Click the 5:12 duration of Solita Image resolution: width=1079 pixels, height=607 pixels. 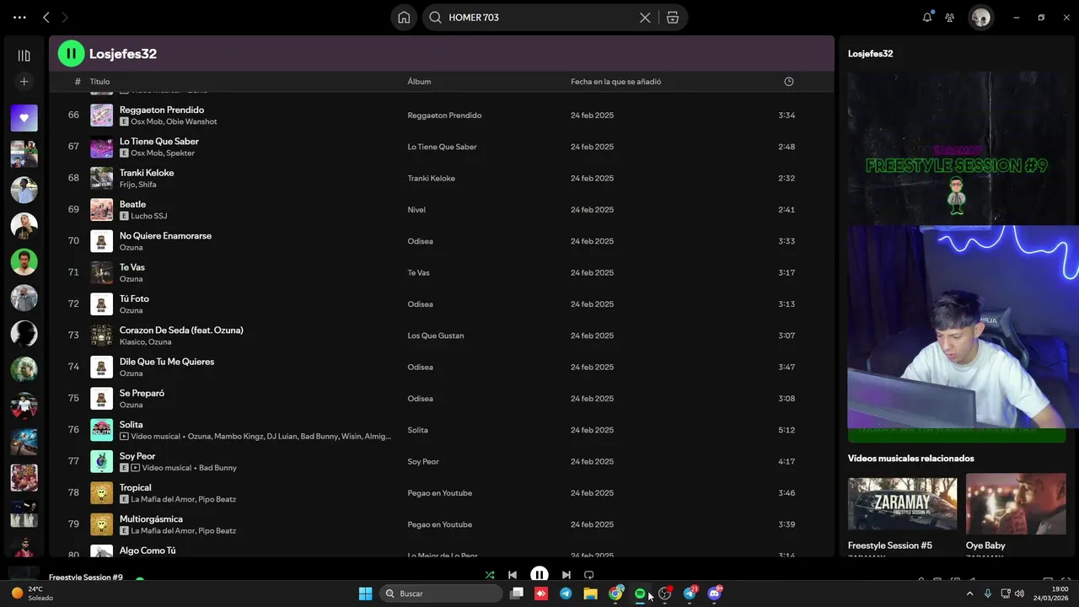[x=786, y=430]
